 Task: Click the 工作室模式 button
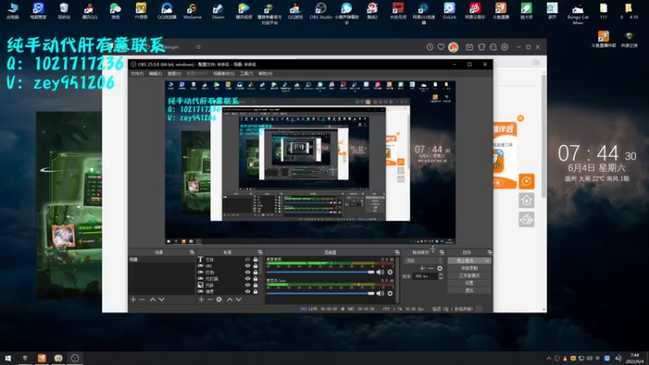point(469,276)
